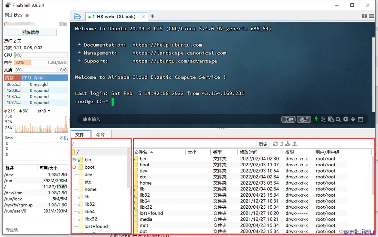The image size is (378, 237).
Task: Expand the boot folder in tree
Action: click(74, 167)
